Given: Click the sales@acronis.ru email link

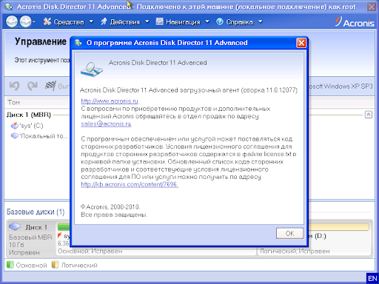Looking at the screenshot, I should (106, 124).
